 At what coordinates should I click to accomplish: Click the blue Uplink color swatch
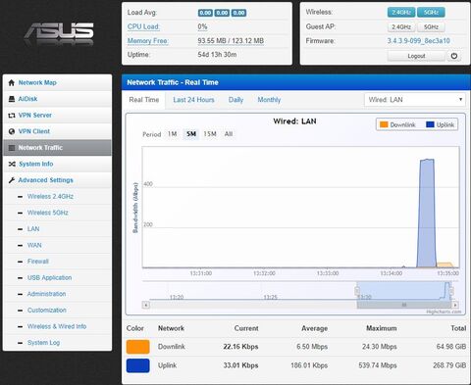click(x=138, y=365)
